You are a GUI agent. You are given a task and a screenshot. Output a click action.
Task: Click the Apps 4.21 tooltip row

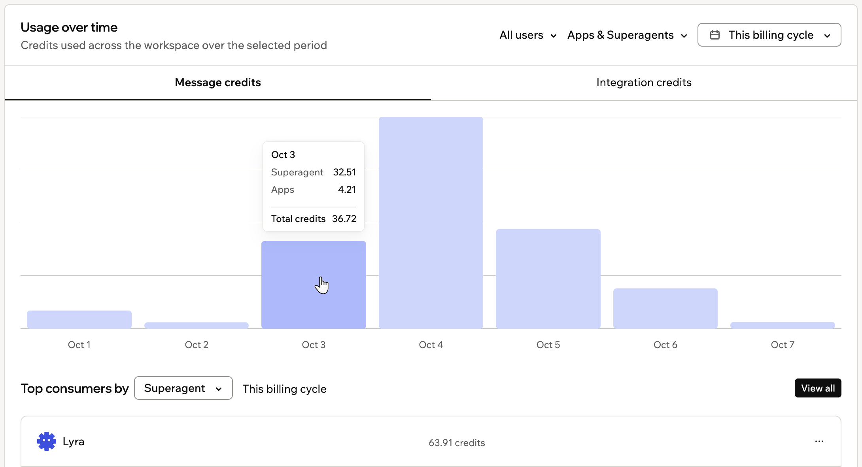(x=314, y=190)
